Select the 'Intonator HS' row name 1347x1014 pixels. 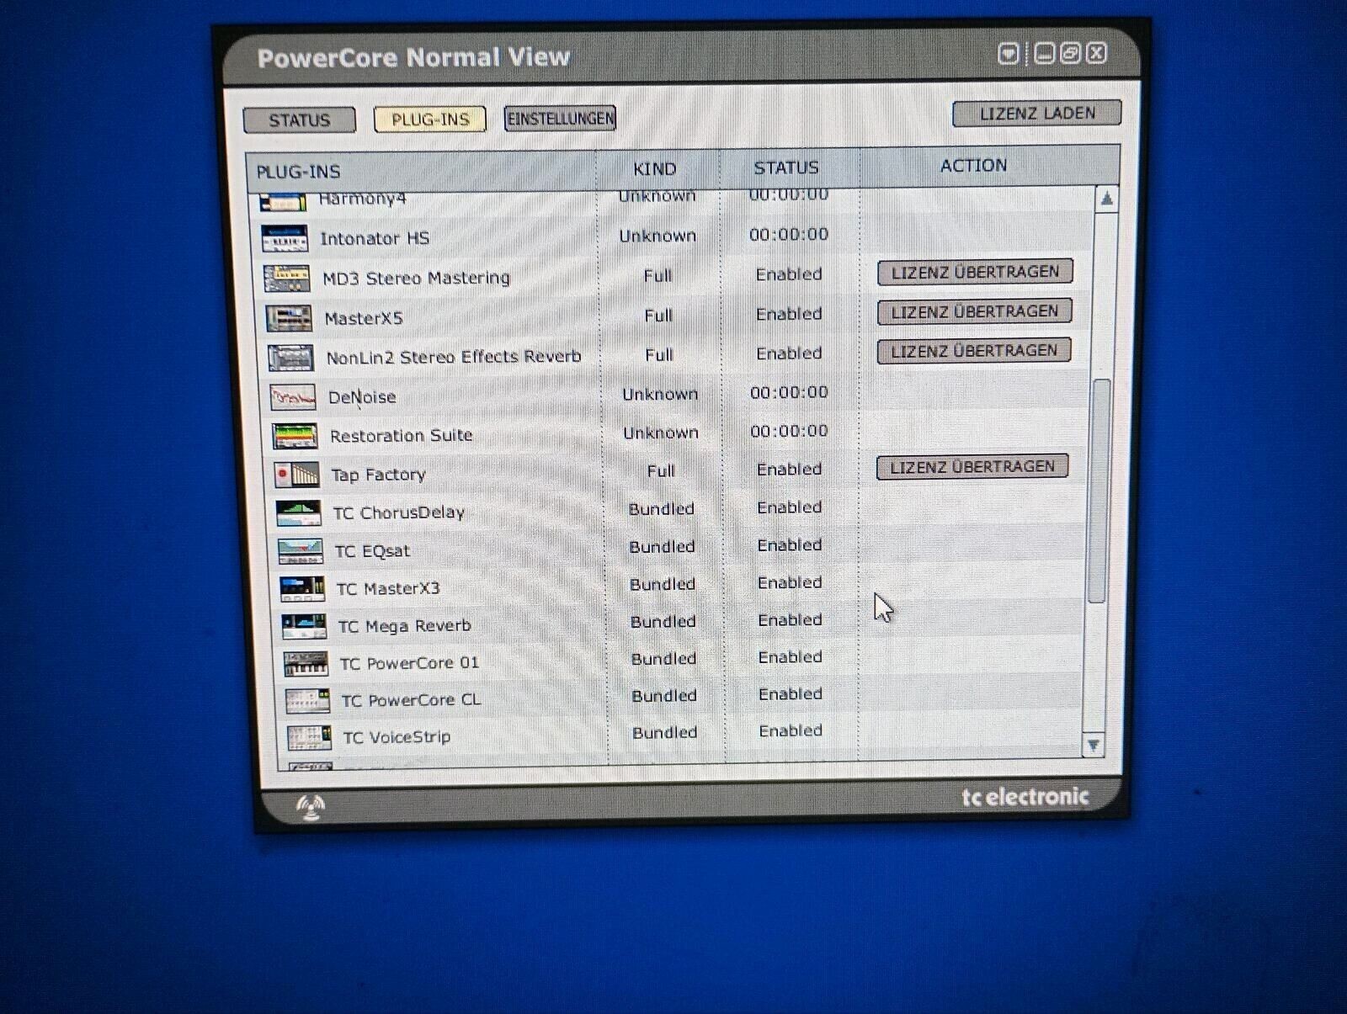[375, 238]
